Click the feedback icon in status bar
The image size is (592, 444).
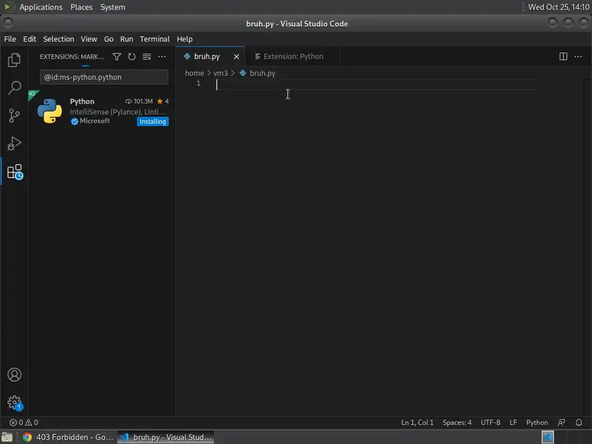[x=562, y=423]
